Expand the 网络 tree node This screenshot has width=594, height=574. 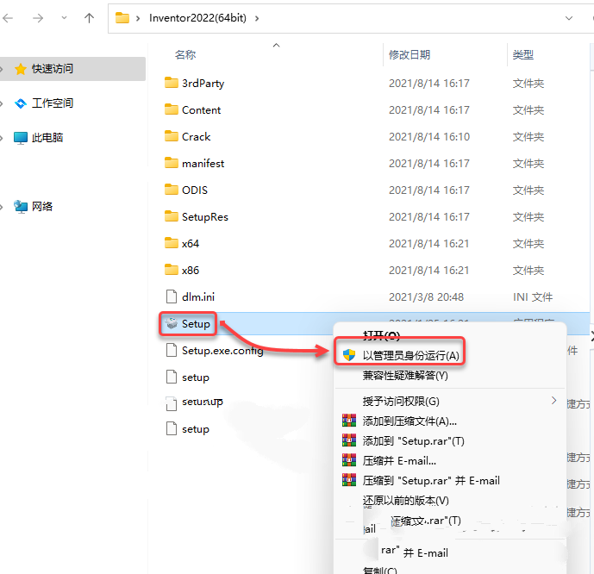[2, 207]
